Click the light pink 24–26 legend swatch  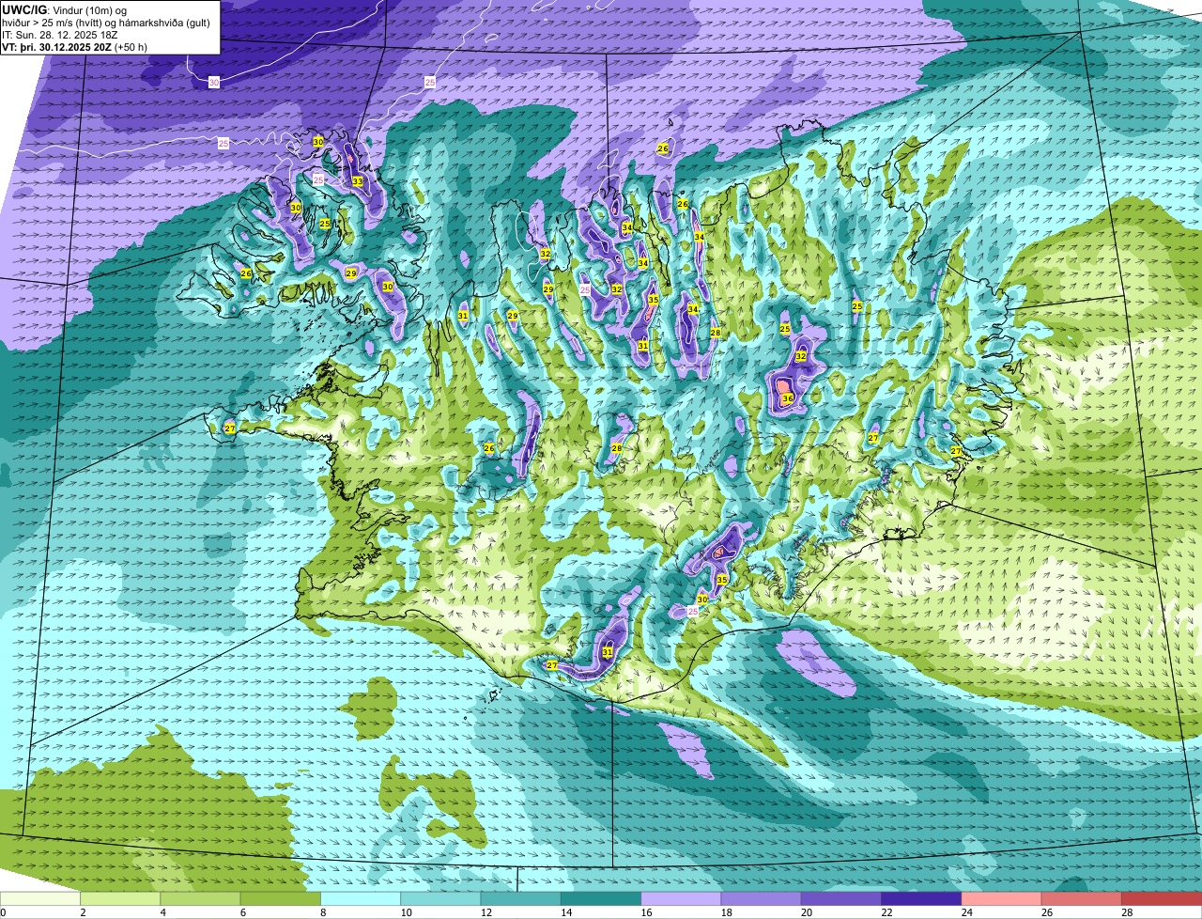[x=1001, y=898]
